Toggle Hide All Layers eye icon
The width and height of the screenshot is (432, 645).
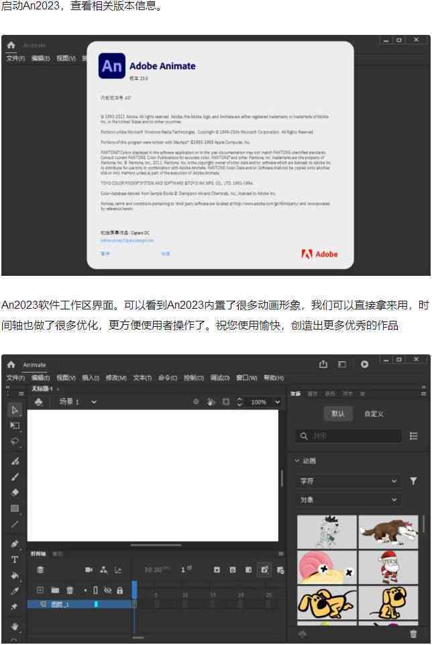click(x=108, y=590)
